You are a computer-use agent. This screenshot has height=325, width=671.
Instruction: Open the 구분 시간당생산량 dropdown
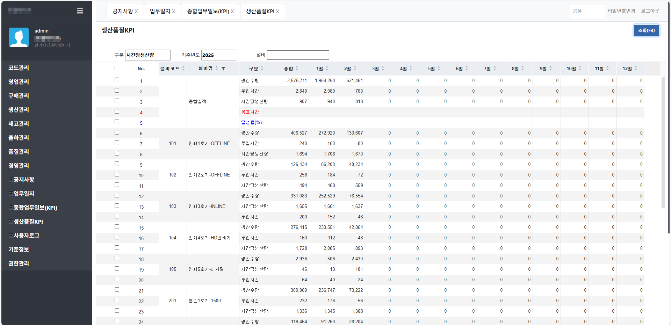coord(147,55)
